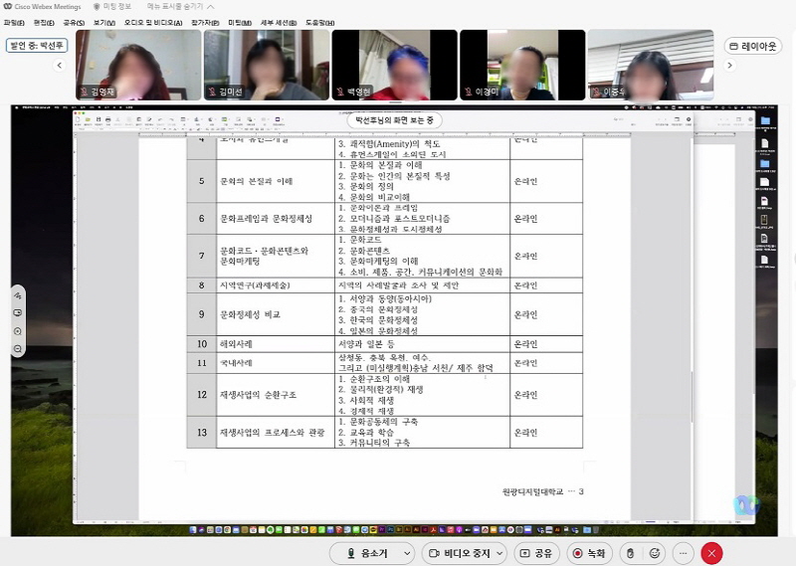Open the 공유(S) menu
Screen dimensions: 796x566
click(x=74, y=23)
